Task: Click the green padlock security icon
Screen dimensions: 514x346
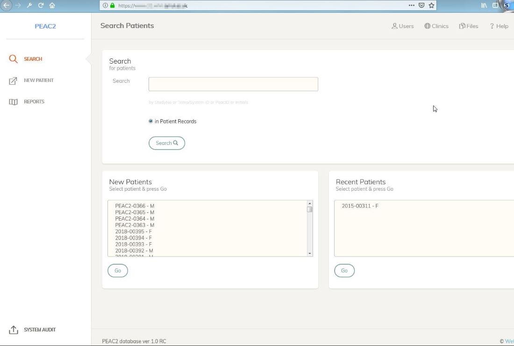Action: click(113, 5)
